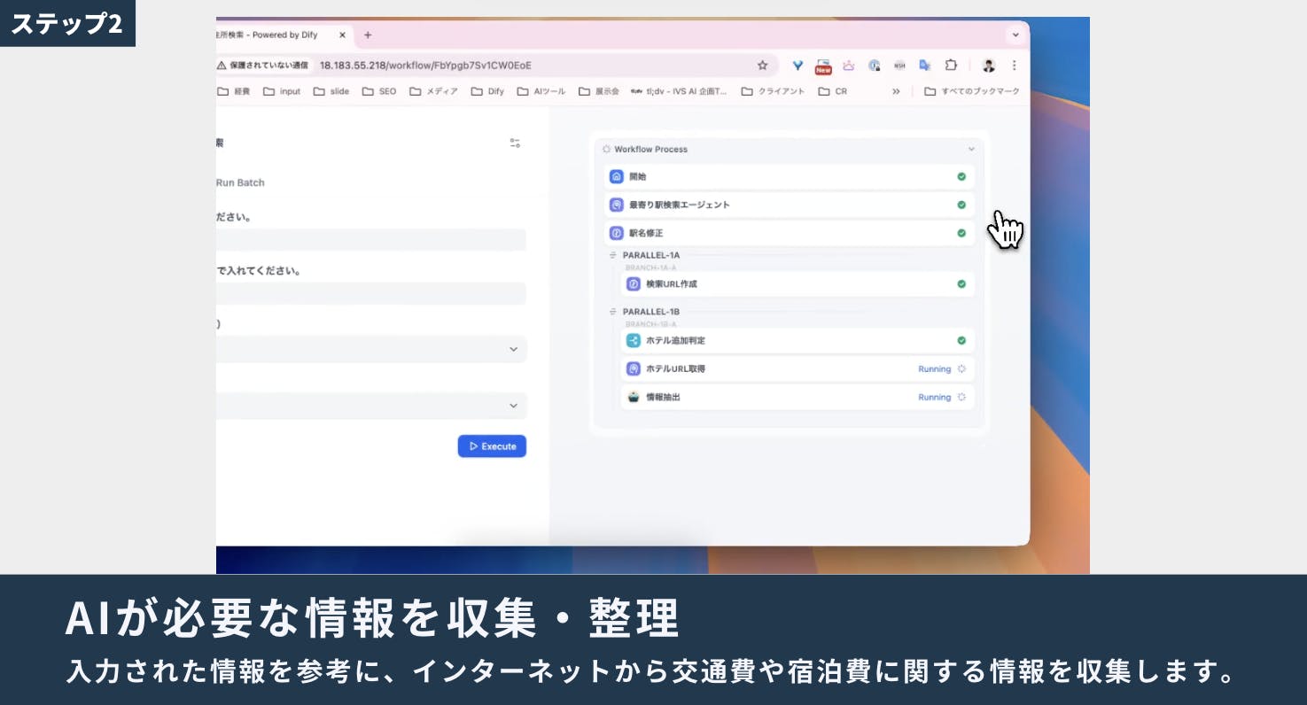Open the メディア bookmark folder

(434, 91)
